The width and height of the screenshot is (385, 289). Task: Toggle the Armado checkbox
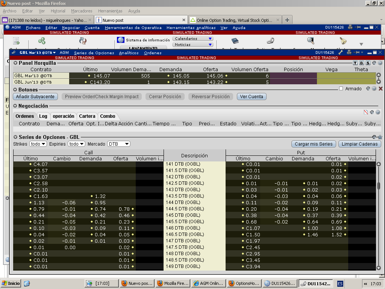(341, 88)
